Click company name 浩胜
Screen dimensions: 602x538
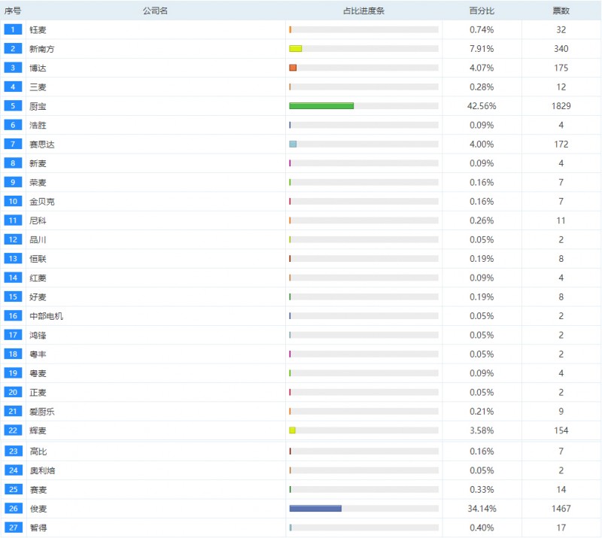coord(38,125)
